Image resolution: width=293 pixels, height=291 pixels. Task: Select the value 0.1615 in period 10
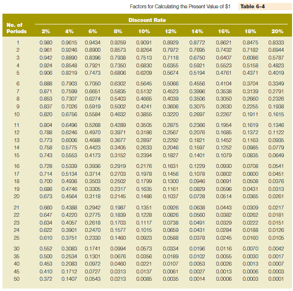(276, 114)
